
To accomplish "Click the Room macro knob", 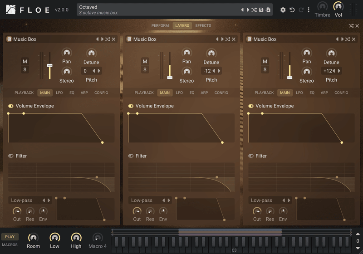I will pos(33,238).
